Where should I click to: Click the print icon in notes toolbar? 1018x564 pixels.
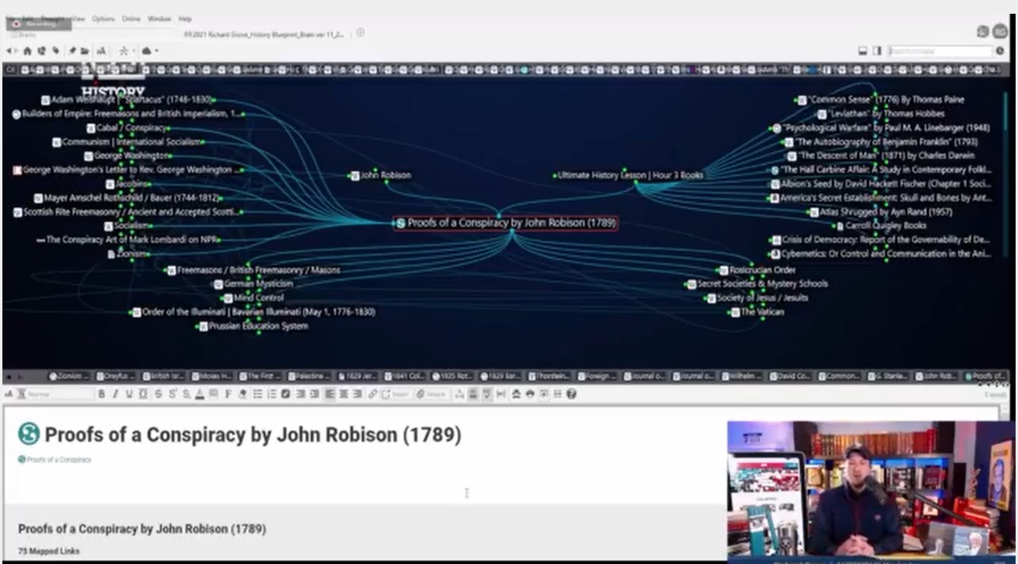coord(530,394)
